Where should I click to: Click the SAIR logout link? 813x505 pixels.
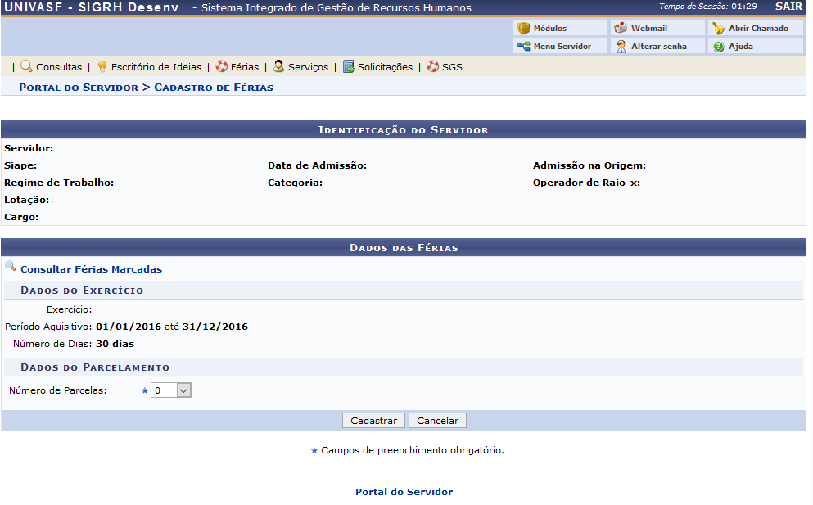tap(788, 7)
